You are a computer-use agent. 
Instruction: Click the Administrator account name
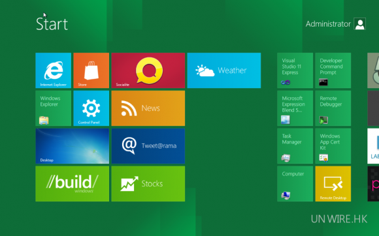pos(328,24)
